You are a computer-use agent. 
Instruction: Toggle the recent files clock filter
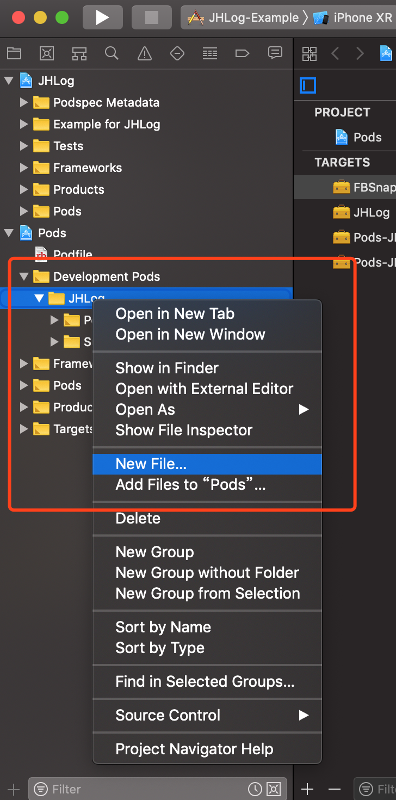(x=255, y=789)
